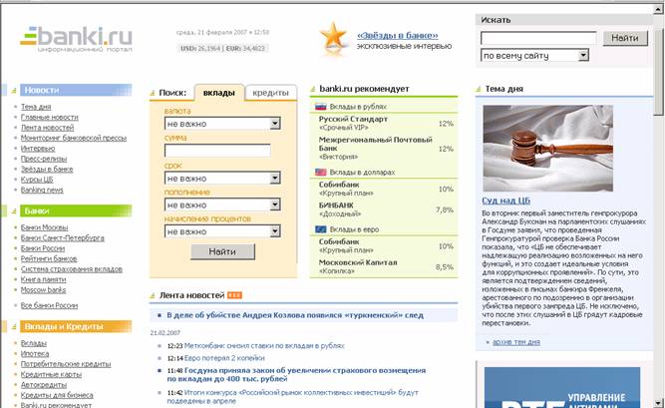The width and height of the screenshot is (665, 408).
Task: Click the banki.ru logo
Action: pos(77,40)
